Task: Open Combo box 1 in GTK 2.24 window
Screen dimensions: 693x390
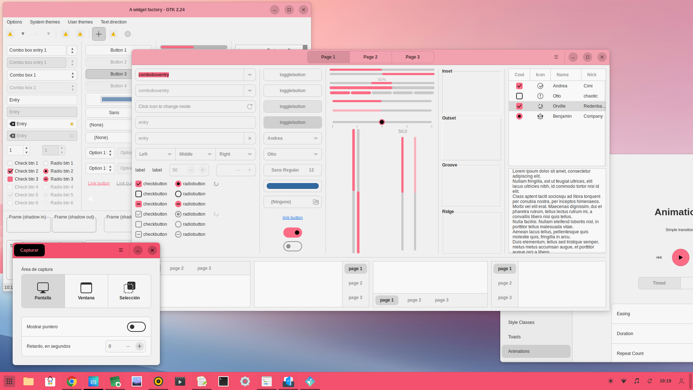Action: point(42,75)
